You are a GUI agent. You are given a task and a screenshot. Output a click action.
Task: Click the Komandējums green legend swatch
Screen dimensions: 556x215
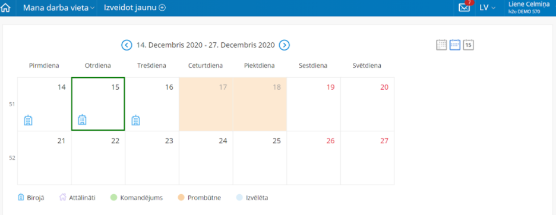tap(114, 198)
